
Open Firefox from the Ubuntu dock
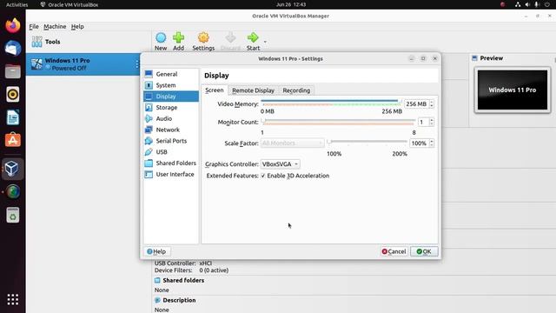[x=13, y=25]
